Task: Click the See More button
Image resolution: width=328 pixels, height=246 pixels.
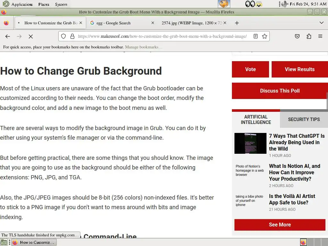Action: [280, 225]
